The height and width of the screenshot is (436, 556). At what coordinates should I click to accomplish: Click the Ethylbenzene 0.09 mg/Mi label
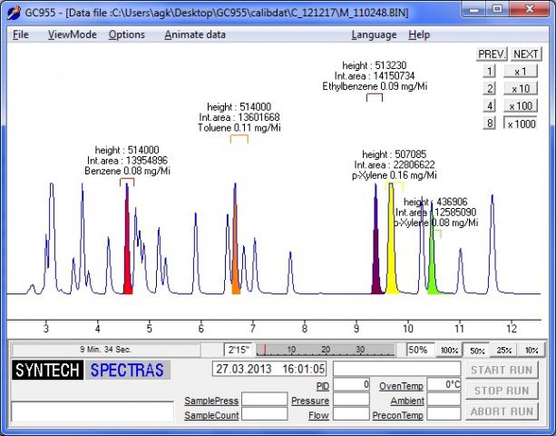pos(375,86)
